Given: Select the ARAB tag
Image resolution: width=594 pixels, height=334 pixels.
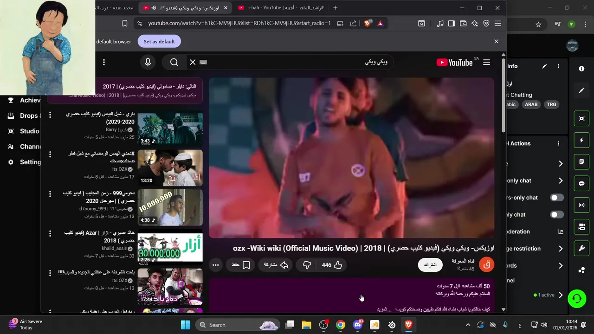Looking at the screenshot, I should click(531, 104).
